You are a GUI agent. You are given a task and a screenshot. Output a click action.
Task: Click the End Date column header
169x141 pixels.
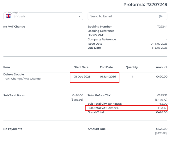click(106, 67)
